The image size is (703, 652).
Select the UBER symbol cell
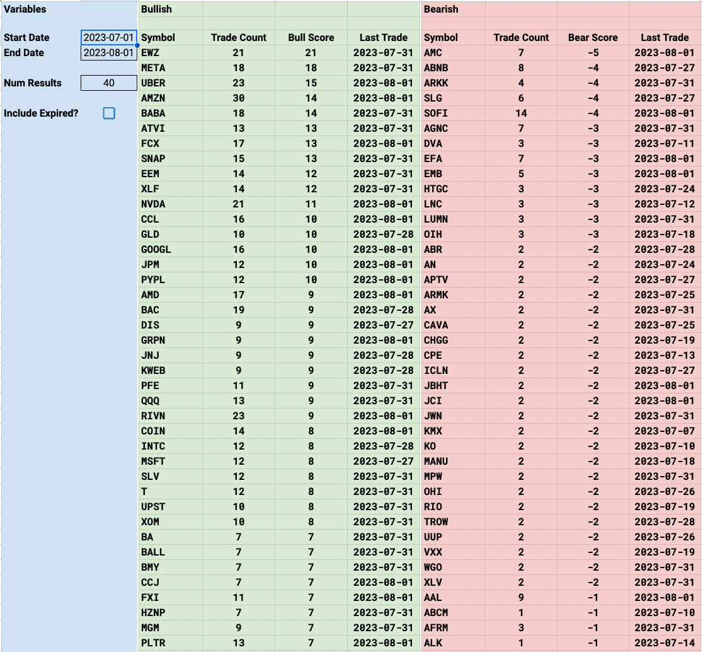coord(170,83)
